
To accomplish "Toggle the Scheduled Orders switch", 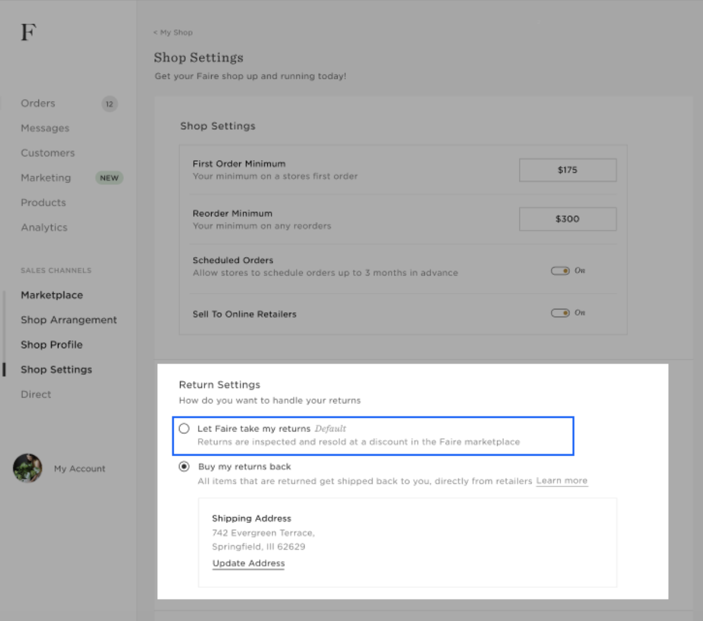I will (560, 270).
